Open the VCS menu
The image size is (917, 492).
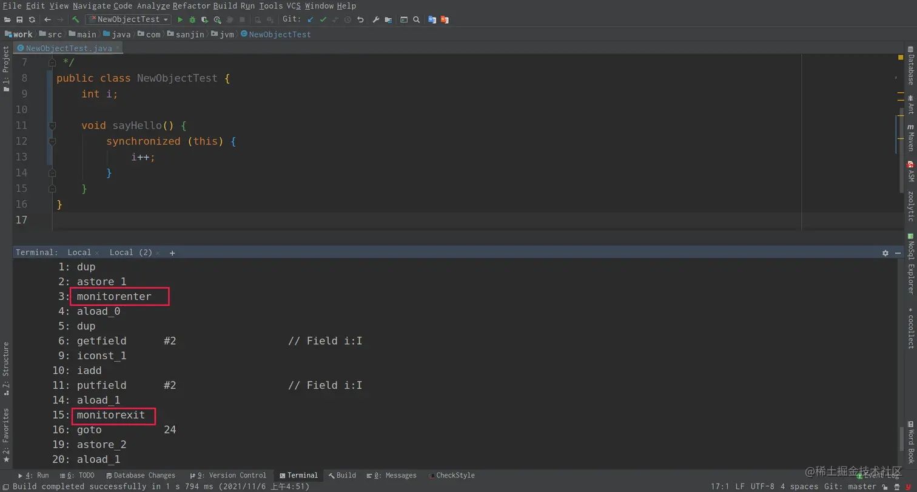pyautogui.click(x=294, y=5)
